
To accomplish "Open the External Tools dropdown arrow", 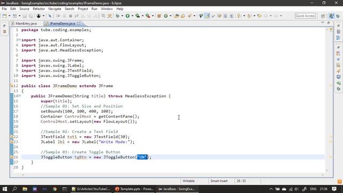I will coord(153,16).
